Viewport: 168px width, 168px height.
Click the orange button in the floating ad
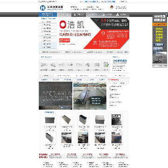point(160,24)
